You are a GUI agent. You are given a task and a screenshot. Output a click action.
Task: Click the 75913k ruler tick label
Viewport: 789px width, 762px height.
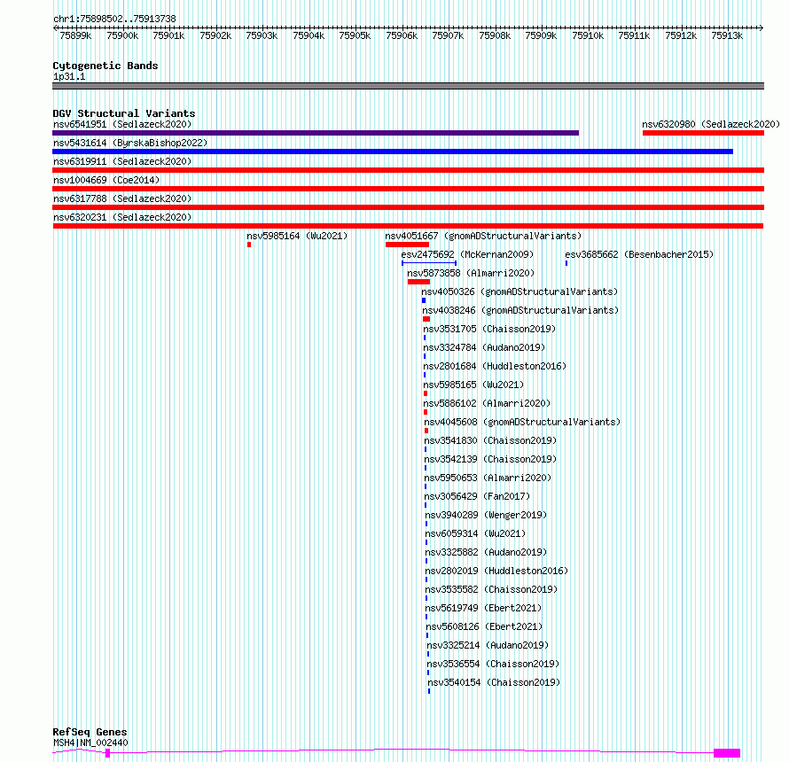click(727, 35)
